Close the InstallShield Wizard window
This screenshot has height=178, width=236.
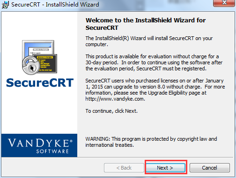click(224, 3)
